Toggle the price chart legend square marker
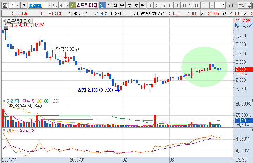253x163 pixels. click(4, 21)
